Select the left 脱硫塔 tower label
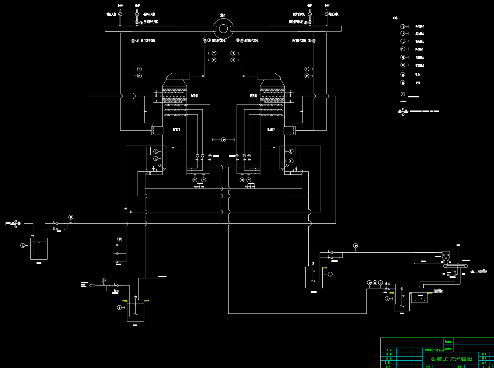This screenshot has width=494, height=368. point(177,130)
